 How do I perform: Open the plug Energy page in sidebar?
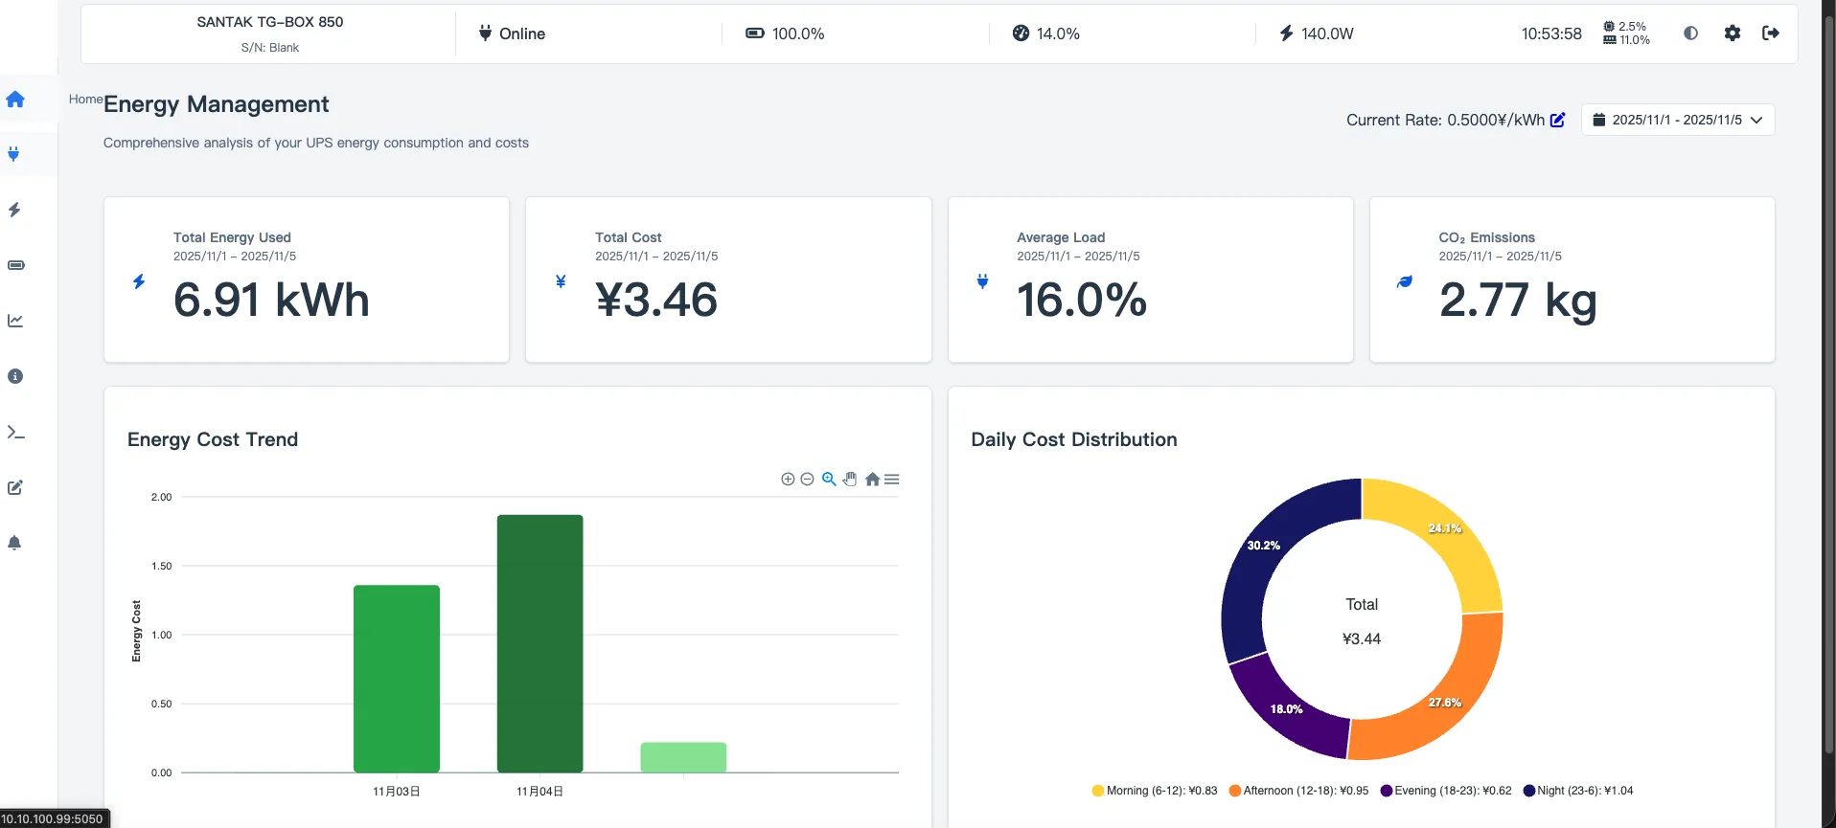point(14,154)
